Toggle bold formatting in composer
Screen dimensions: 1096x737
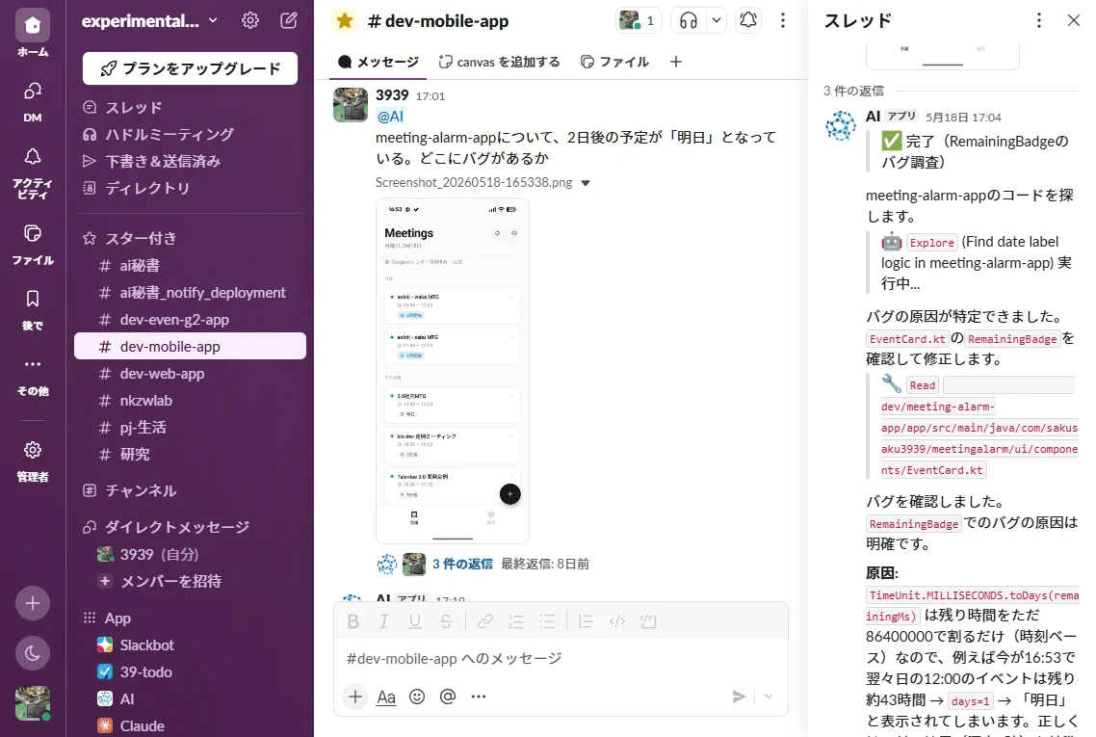tap(353, 621)
